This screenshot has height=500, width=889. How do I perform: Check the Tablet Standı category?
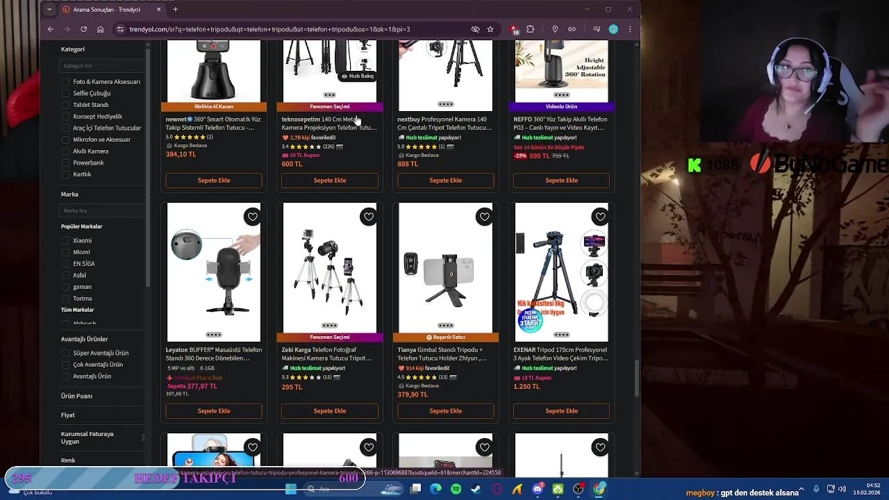[x=66, y=105]
